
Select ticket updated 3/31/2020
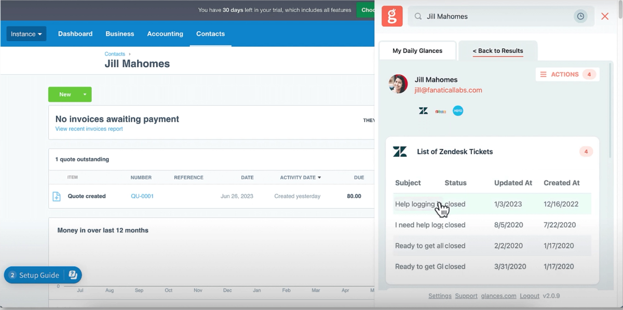click(492, 266)
